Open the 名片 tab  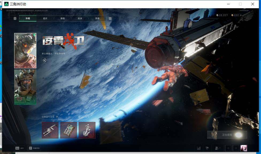pyautogui.click(x=45, y=18)
